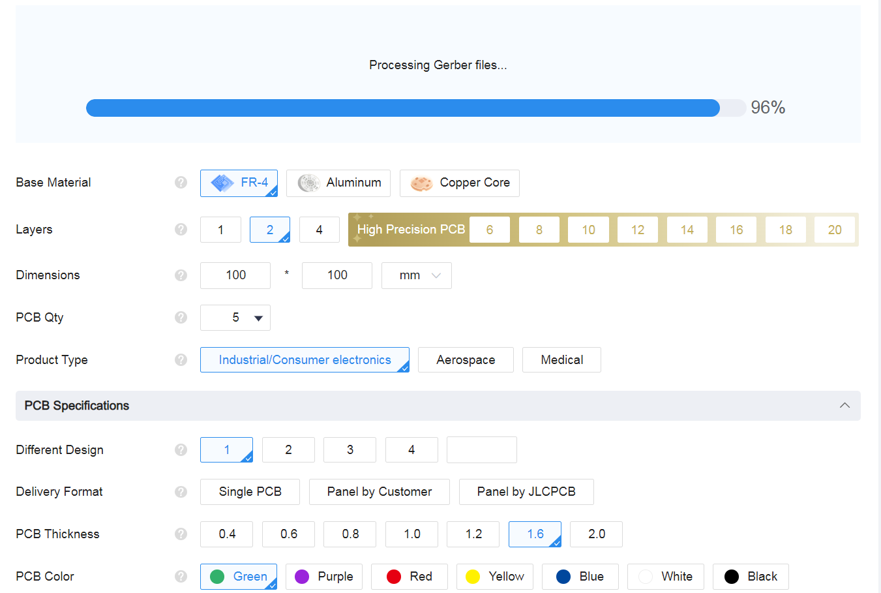Set PCB thickness to 0.8
Screen dimensions: 881x593
(350, 534)
